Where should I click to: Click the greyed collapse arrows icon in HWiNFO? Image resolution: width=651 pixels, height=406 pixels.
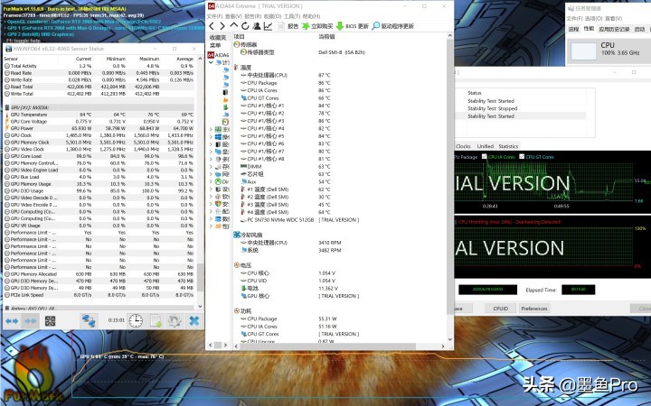coord(31,321)
